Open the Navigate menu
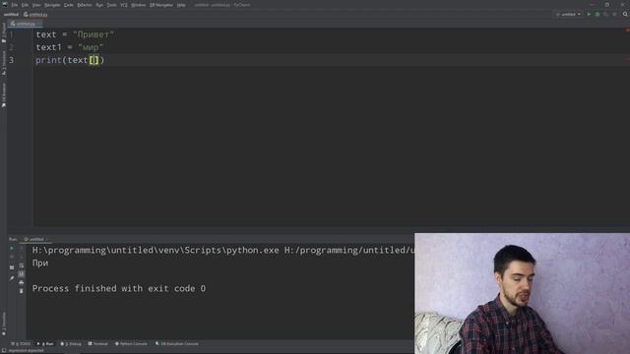The width and height of the screenshot is (630, 354). point(52,5)
